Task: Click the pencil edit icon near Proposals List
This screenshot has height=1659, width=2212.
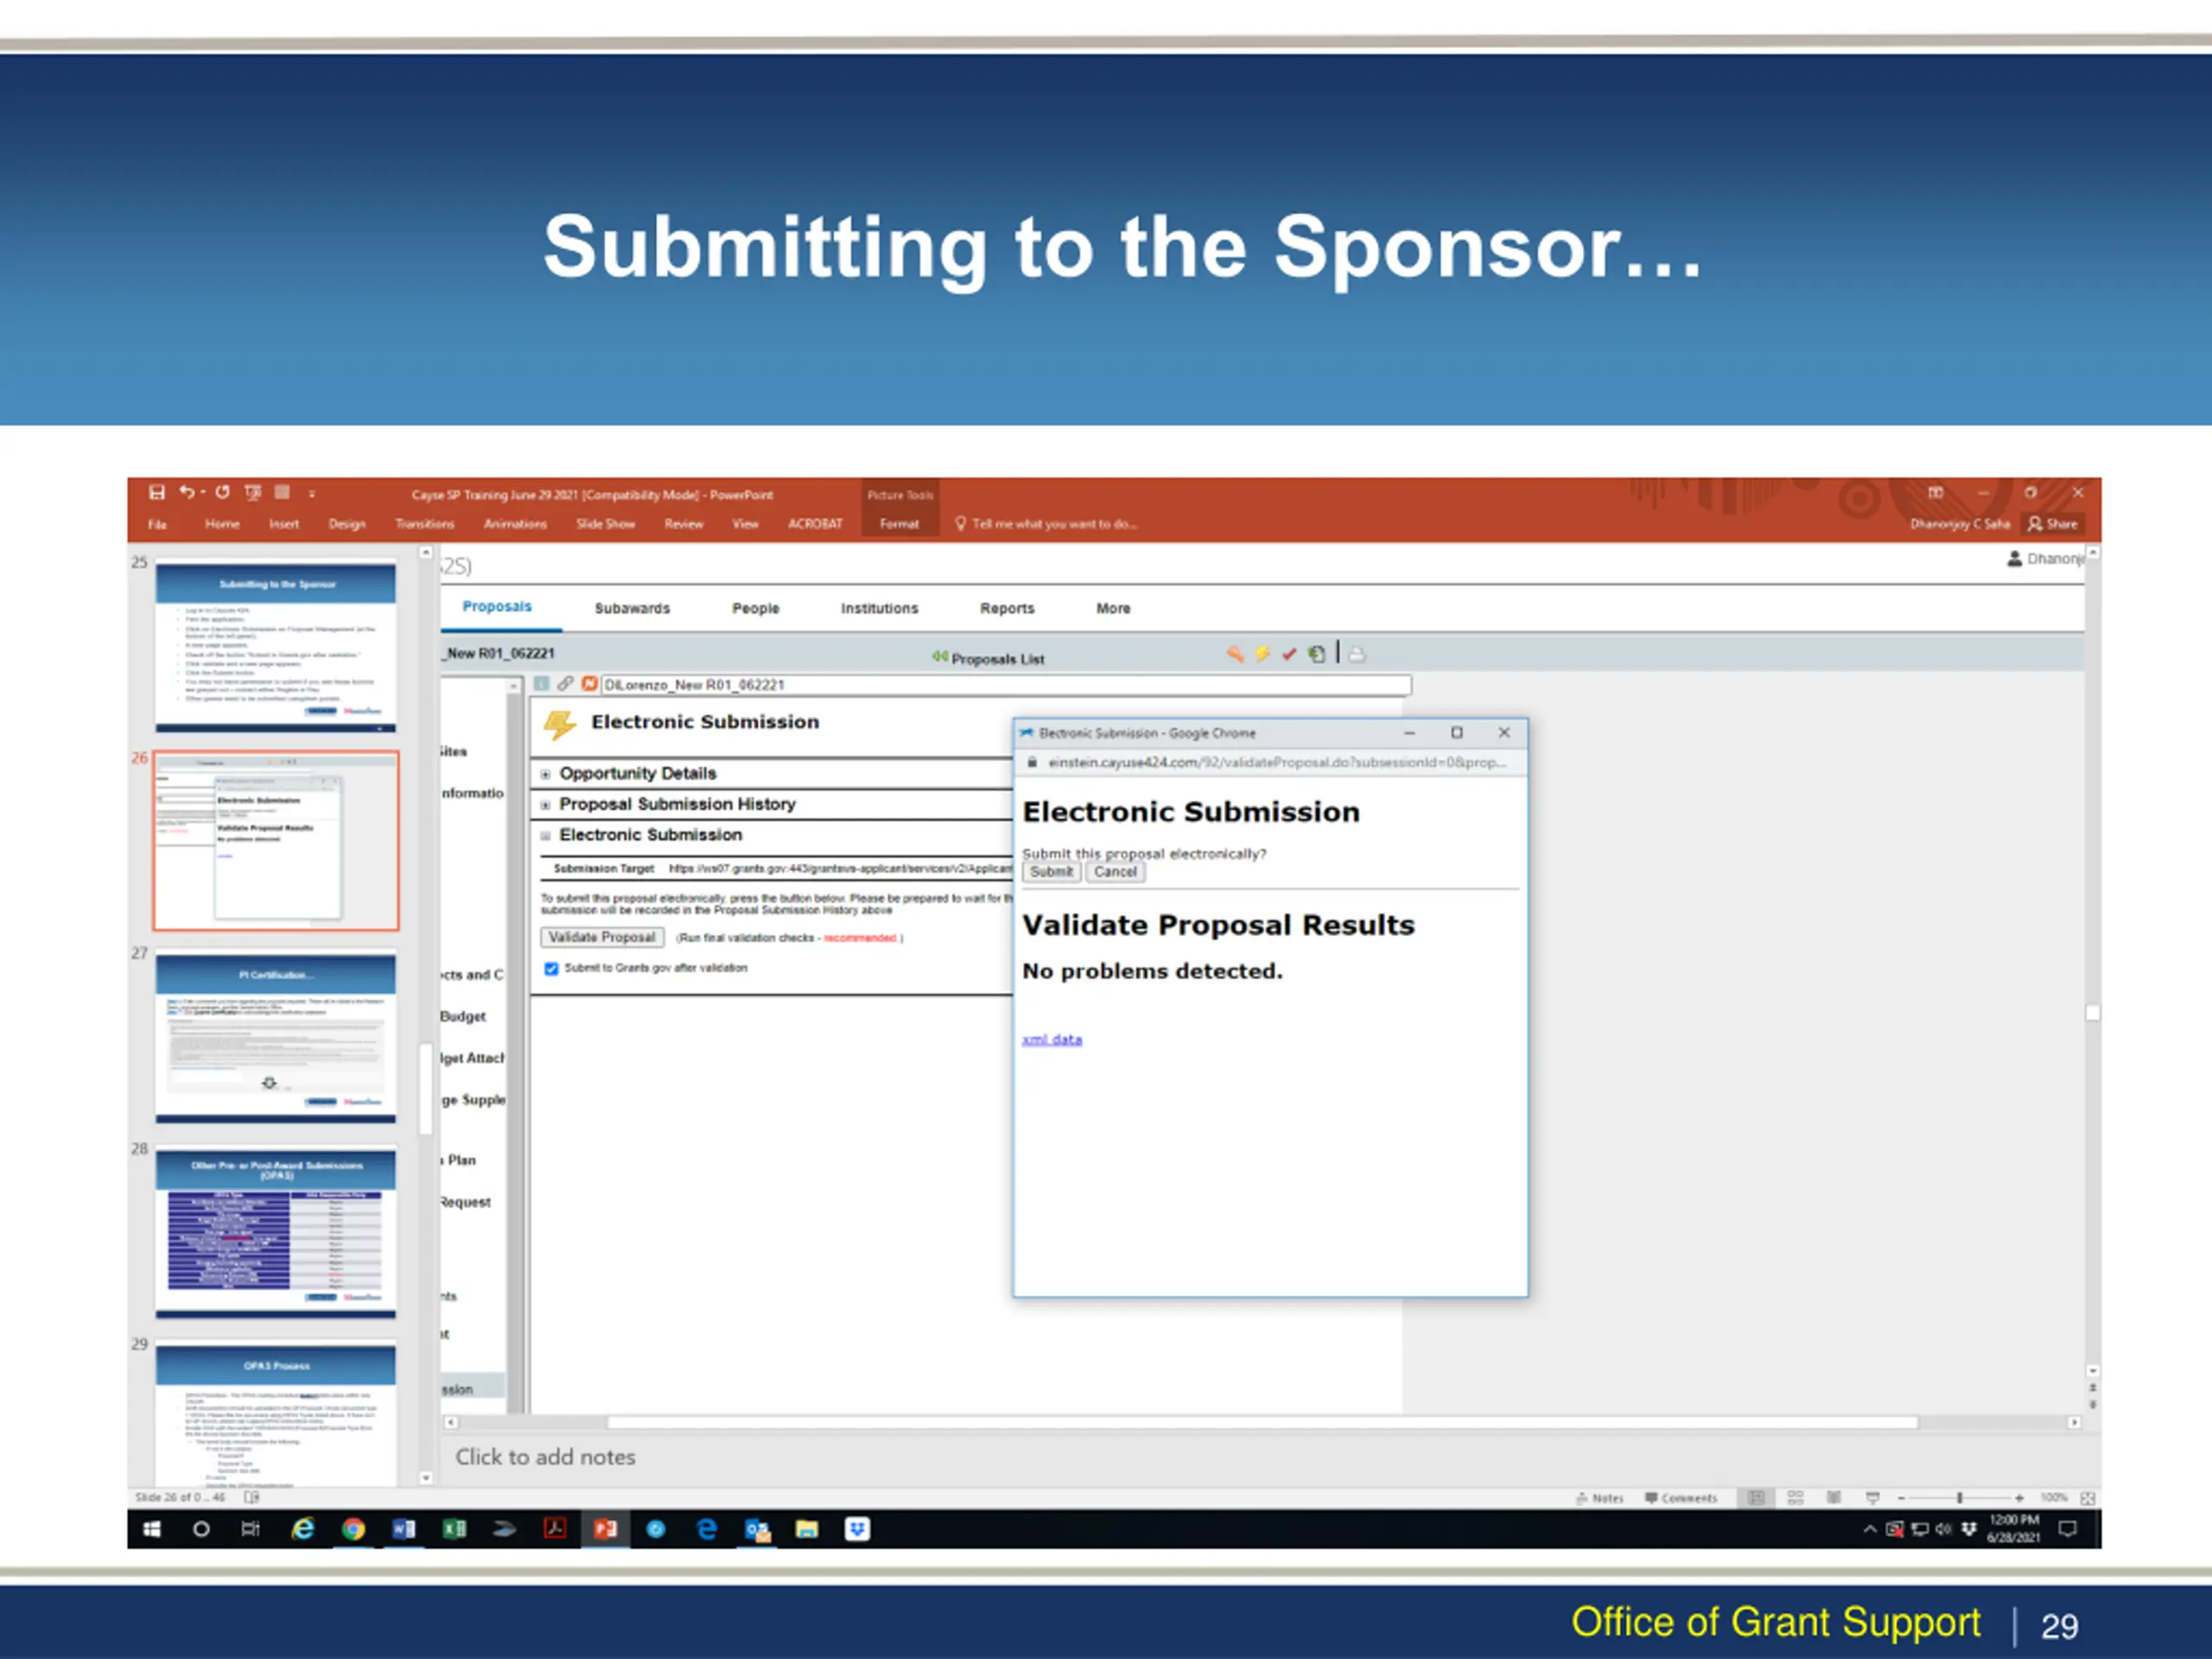Action: (x=1235, y=654)
